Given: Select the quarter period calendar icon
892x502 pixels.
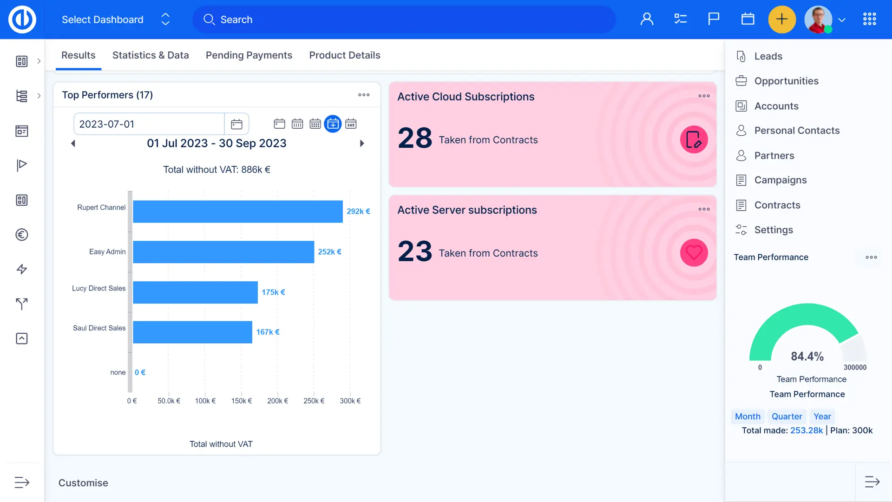Looking at the screenshot, I should click(x=333, y=124).
